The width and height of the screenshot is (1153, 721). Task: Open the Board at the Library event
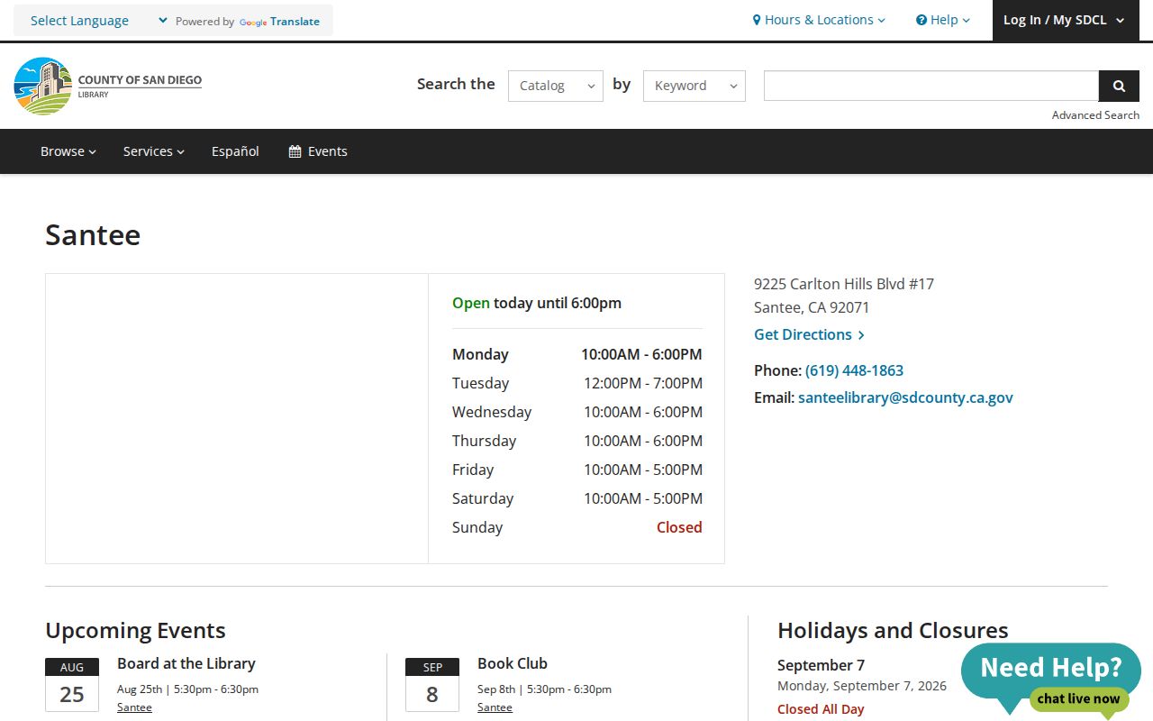click(x=186, y=663)
